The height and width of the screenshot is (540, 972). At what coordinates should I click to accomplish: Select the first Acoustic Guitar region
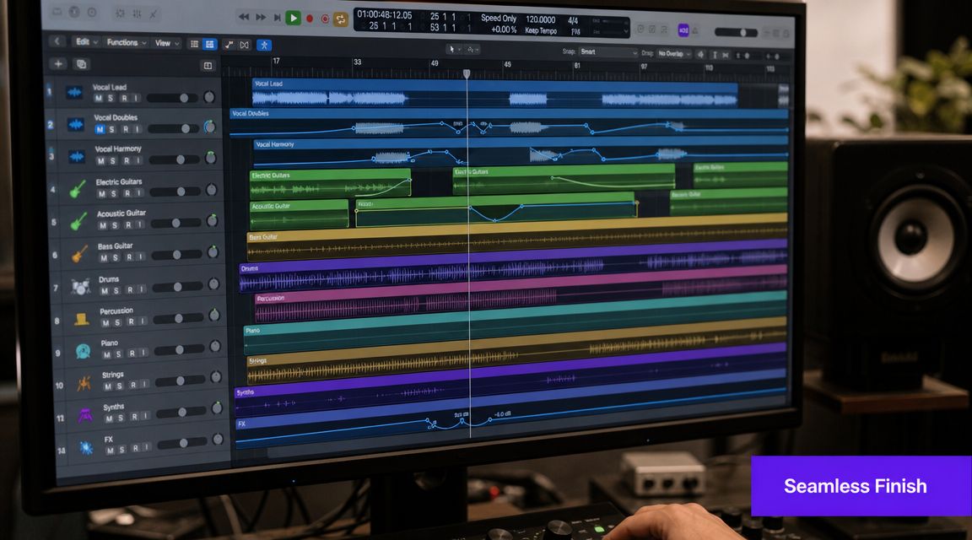point(299,214)
